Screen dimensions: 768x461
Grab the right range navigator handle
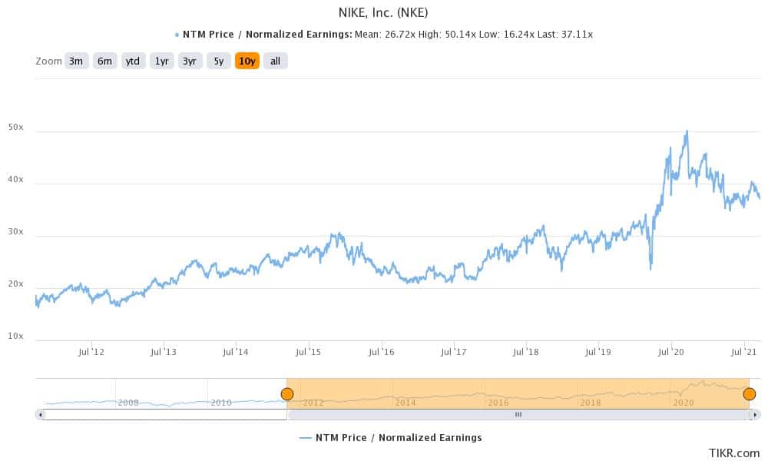[749, 394]
